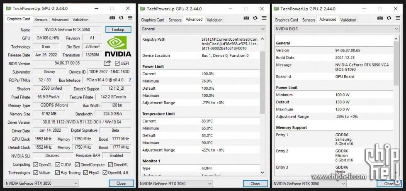Open Validation tab in right window

tap(348, 20)
